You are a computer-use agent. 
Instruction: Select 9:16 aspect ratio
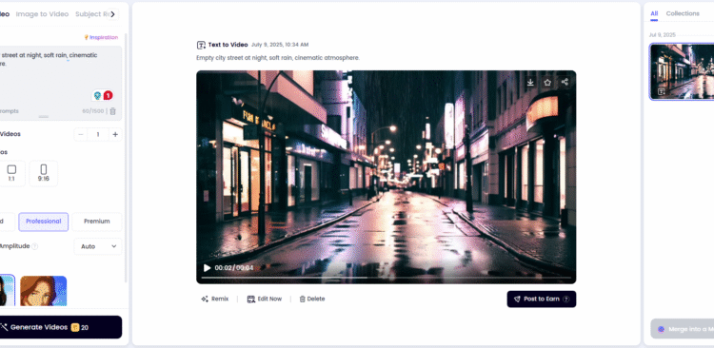tap(43, 173)
